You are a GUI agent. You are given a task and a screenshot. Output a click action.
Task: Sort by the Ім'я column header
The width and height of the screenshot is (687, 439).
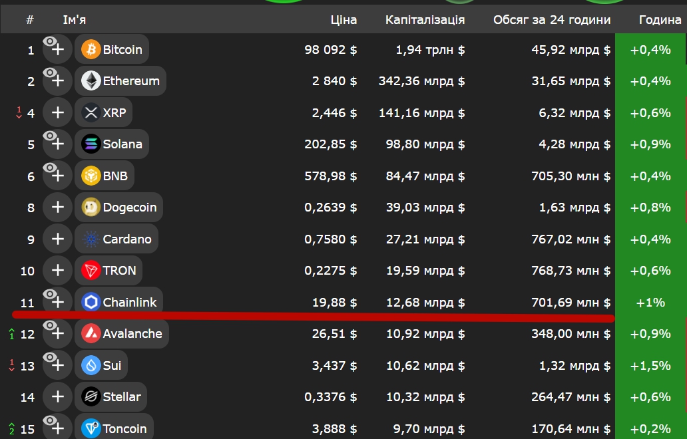pyautogui.click(x=75, y=20)
